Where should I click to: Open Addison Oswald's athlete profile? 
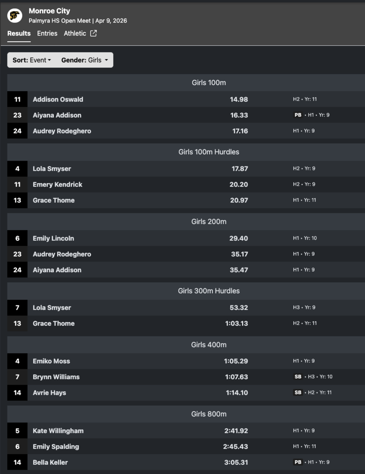(58, 100)
